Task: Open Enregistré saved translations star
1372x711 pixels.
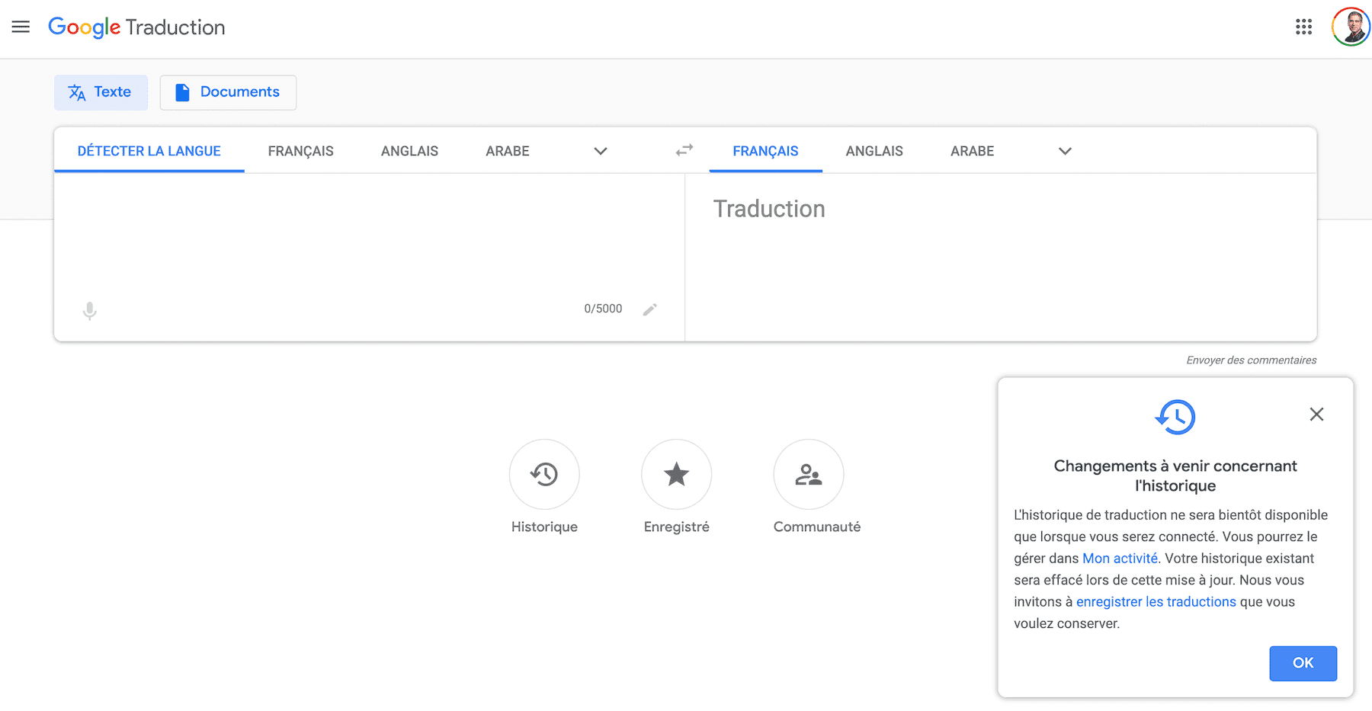Action: (676, 474)
